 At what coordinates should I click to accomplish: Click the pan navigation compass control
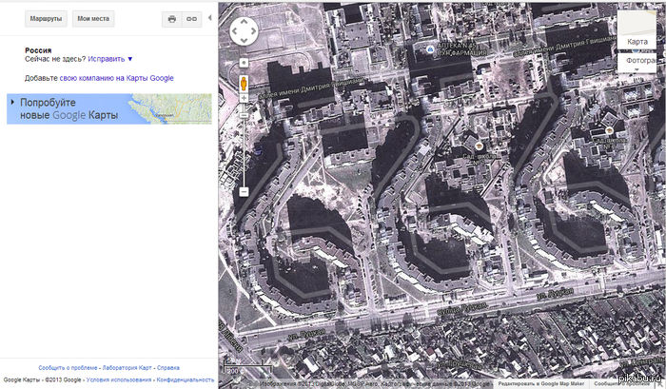[245, 32]
